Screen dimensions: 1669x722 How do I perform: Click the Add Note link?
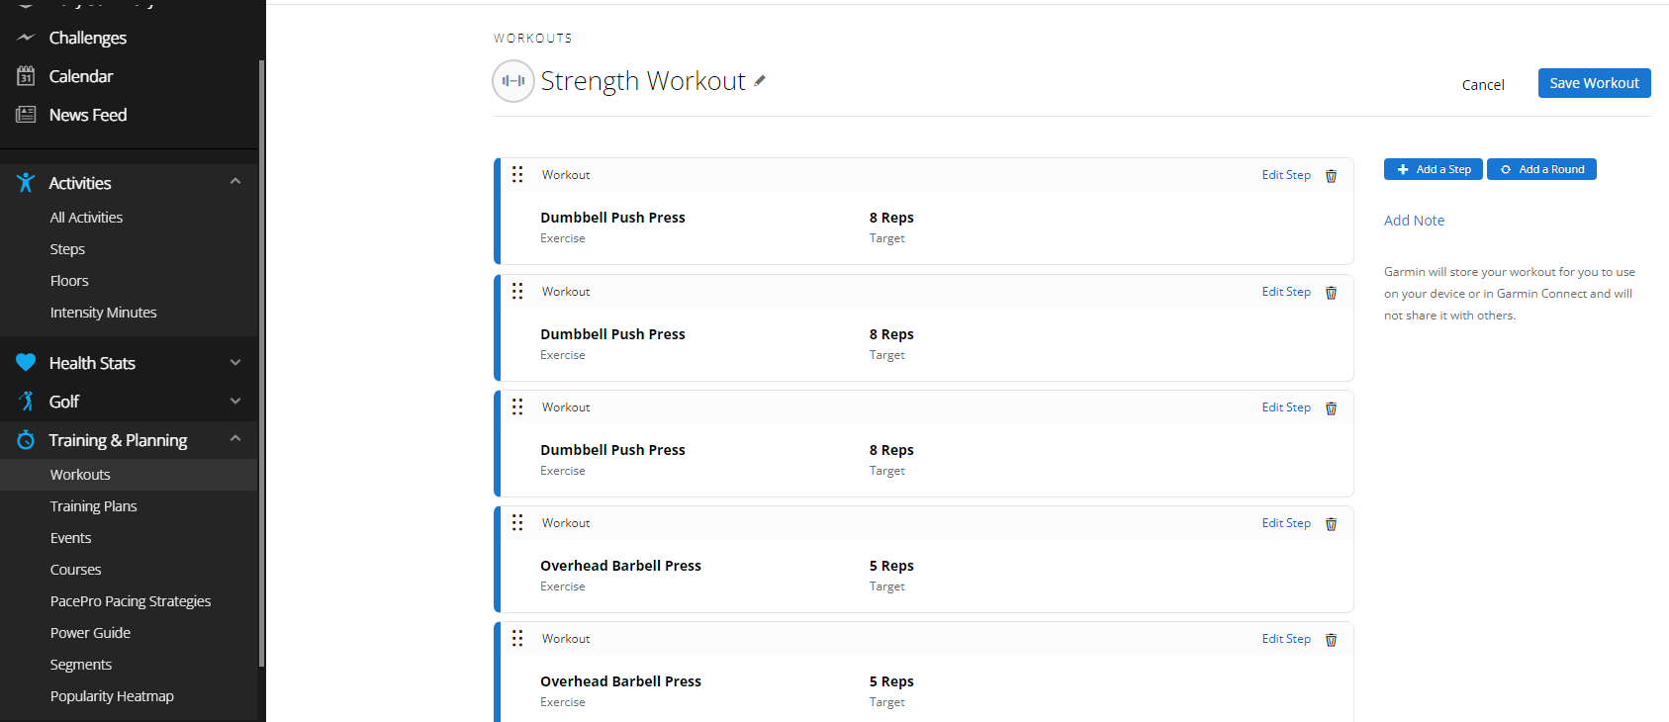click(x=1414, y=221)
